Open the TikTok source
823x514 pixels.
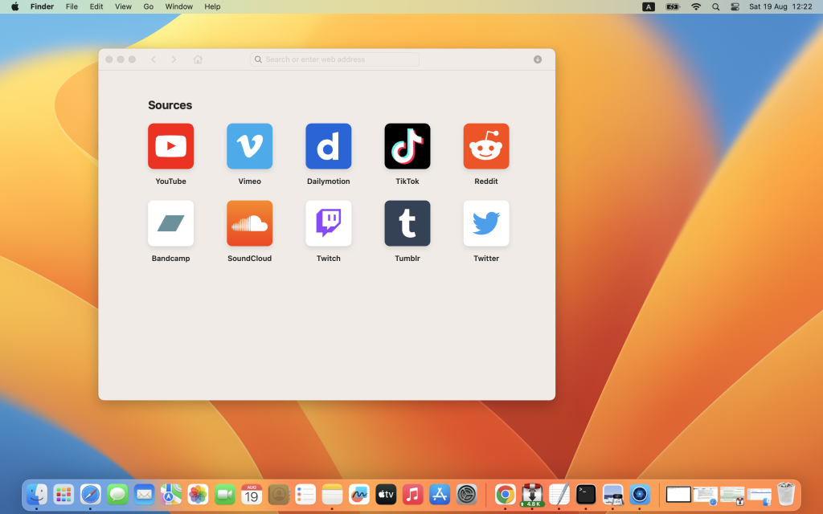[x=407, y=146]
